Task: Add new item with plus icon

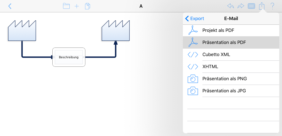Action: (77, 6)
